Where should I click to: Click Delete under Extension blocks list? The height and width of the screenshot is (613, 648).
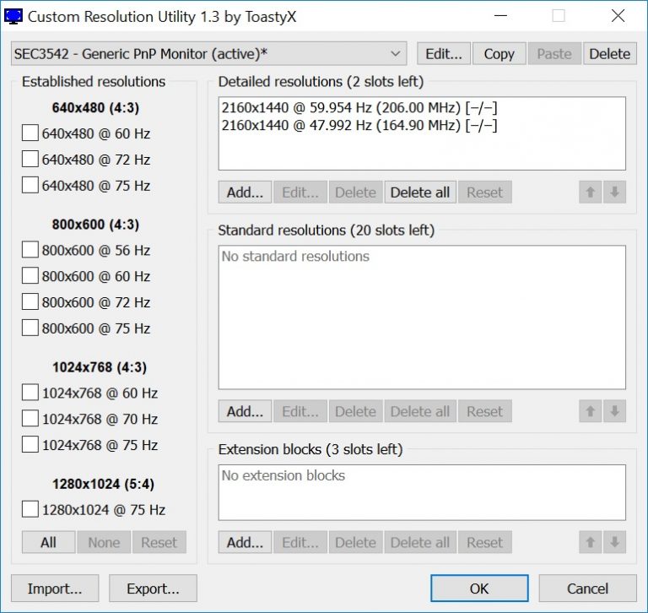click(355, 542)
